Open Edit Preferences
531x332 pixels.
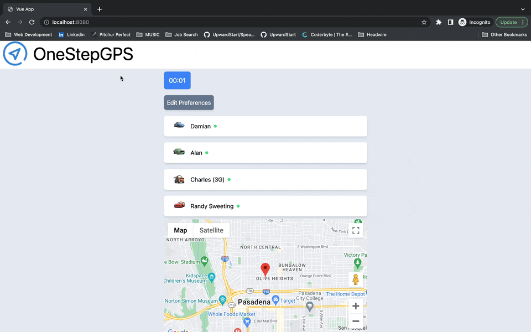pos(189,102)
